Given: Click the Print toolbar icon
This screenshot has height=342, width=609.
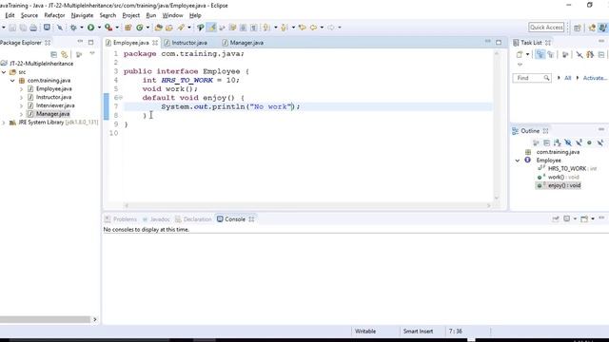Looking at the screenshot, I should [33, 28].
